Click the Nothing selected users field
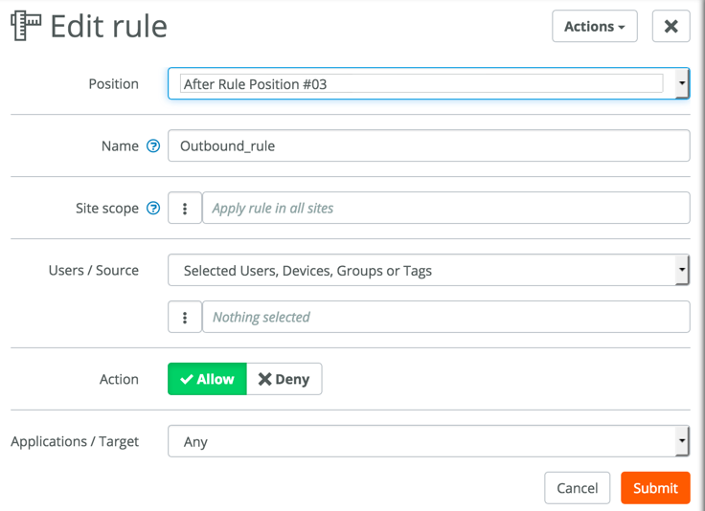The image size is (705, 511). point(445,317)
